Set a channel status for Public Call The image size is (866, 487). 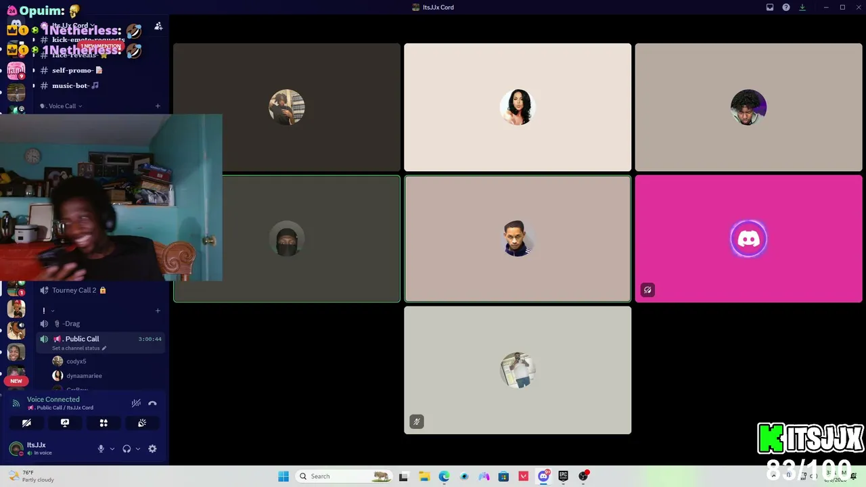[79, 348]
